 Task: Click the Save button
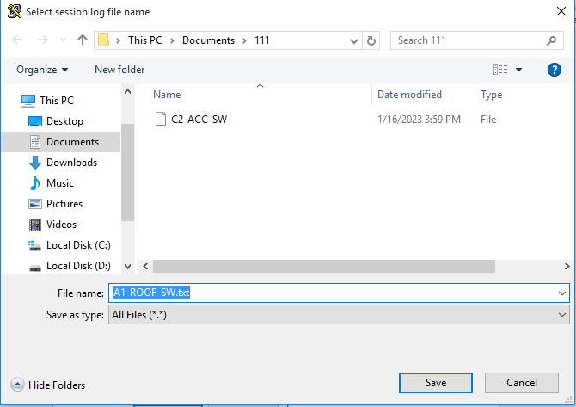tap(435, 383)
